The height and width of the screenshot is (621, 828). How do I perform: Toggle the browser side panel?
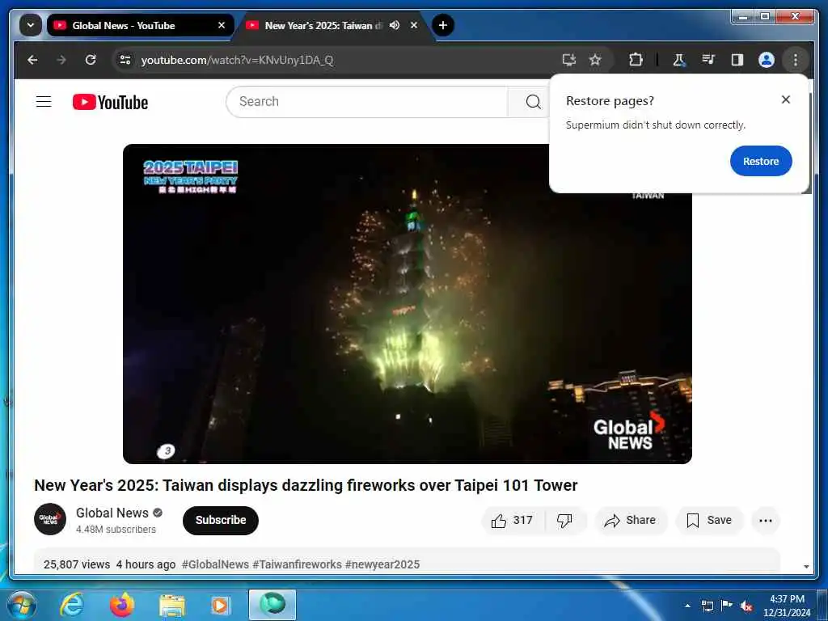[x=737, y=60]
